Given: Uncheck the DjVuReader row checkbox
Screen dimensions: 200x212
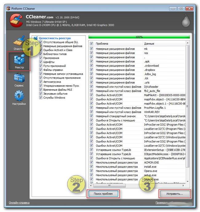Looking at the screenshot, I should tap(91, 86).
